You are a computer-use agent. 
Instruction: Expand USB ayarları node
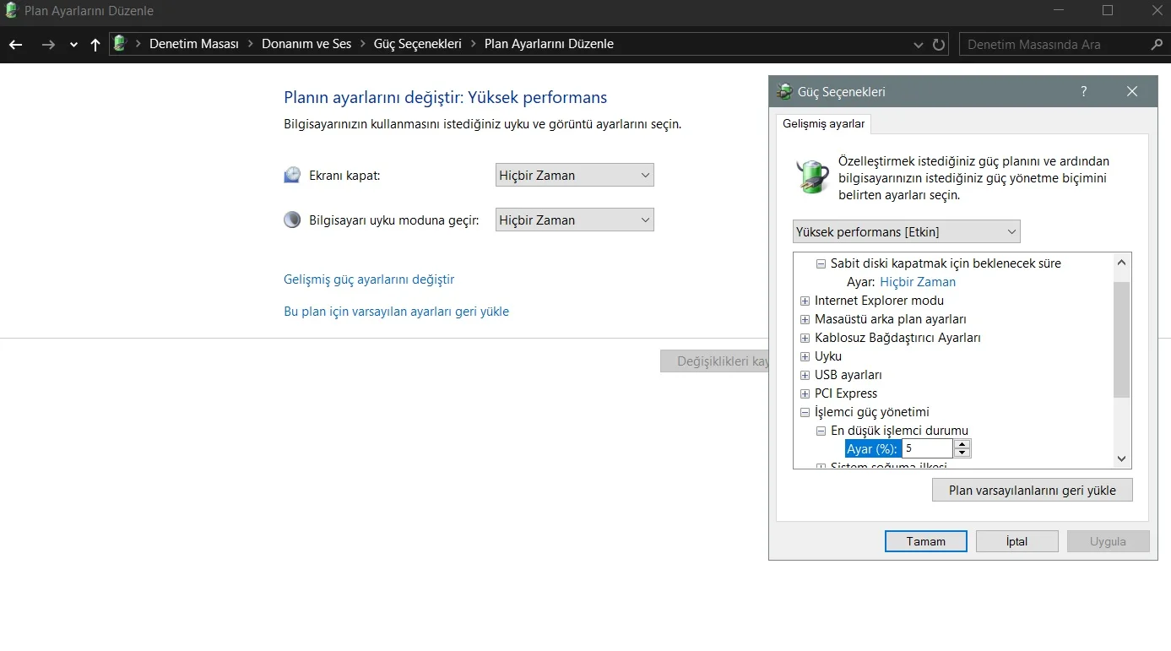pos(805,375)
